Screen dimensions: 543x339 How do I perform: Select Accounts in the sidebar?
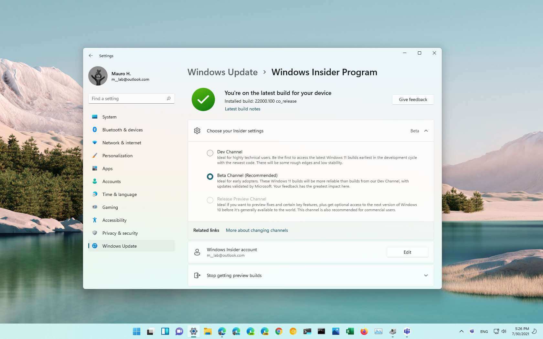[x=111, y=181]
